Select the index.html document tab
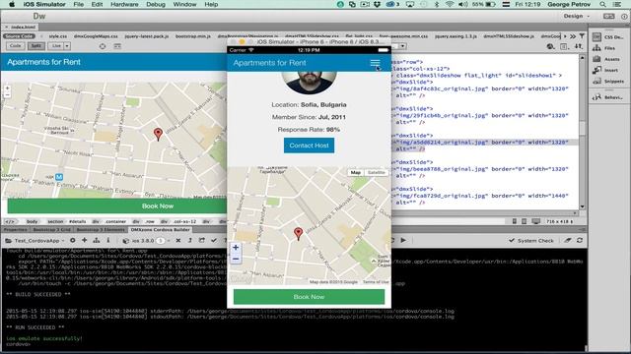This screenshot has width=631, height=354. [21, 27]
